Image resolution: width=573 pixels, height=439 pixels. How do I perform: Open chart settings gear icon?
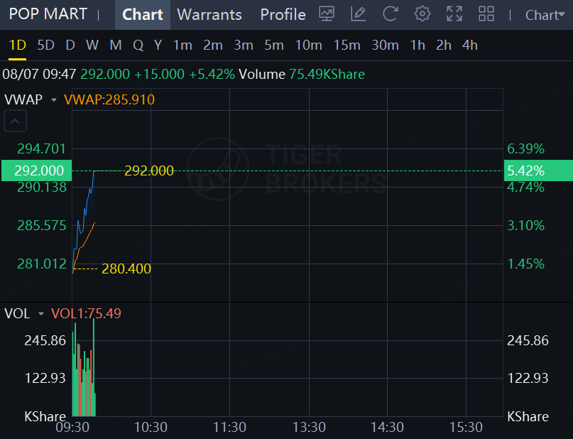pos(422,14)
